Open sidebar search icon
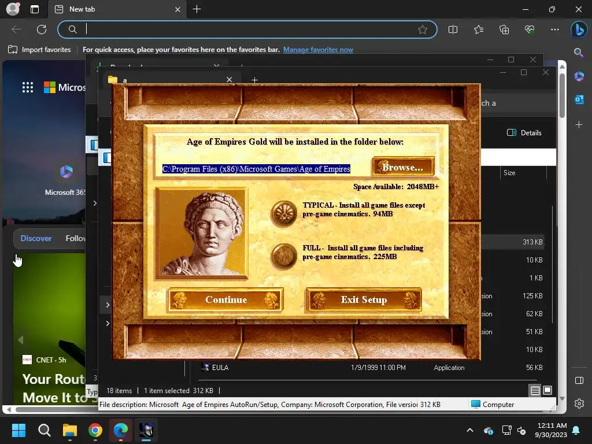 coord(578,53)
